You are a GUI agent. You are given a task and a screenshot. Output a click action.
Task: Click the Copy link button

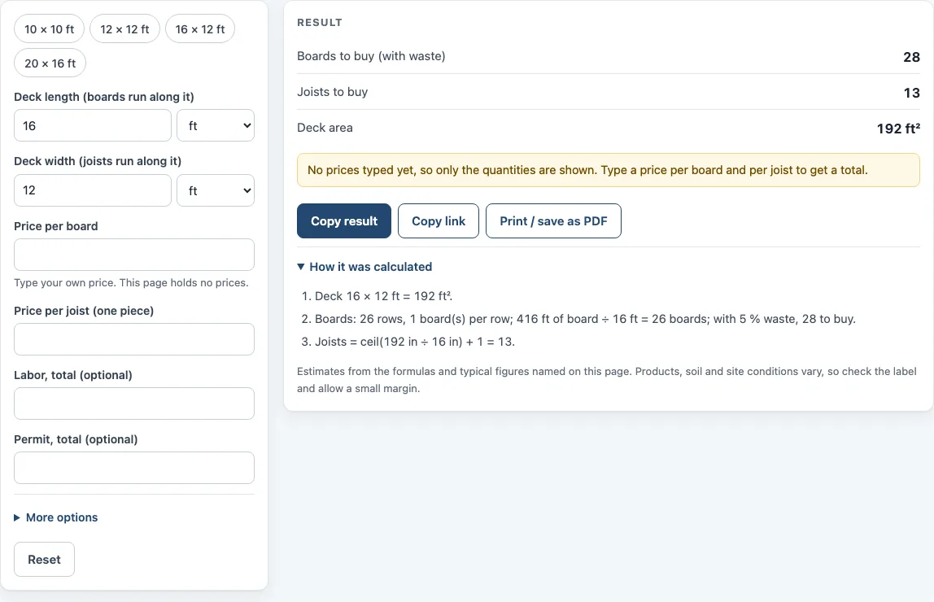439,221
